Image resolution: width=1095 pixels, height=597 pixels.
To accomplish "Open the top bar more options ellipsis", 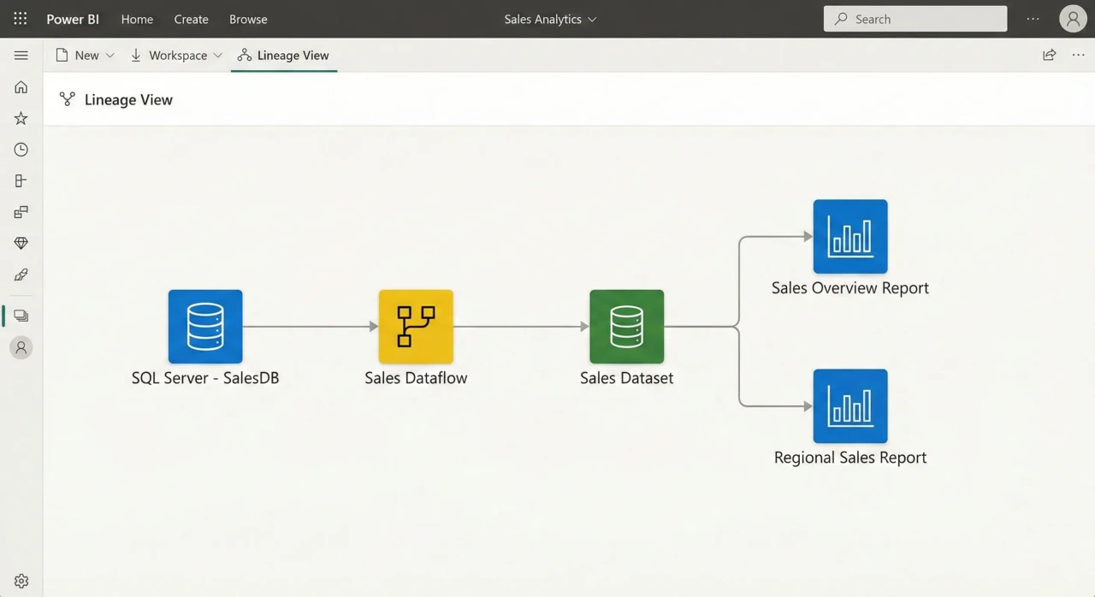I will [1033, 19].
